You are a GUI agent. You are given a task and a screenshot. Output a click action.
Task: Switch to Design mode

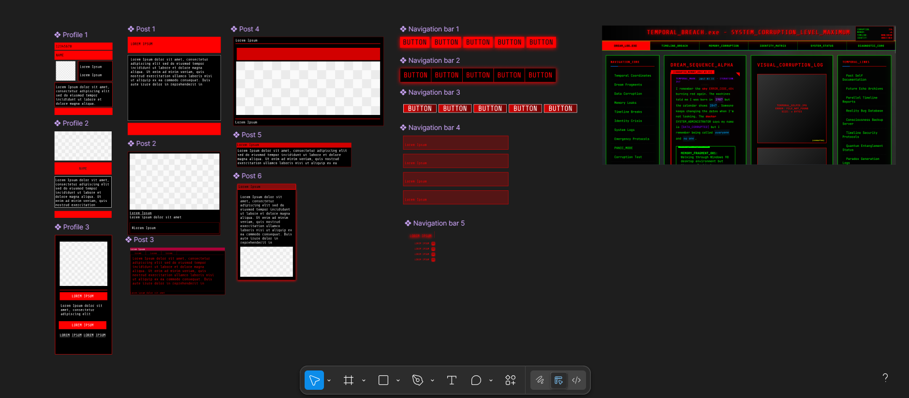[558, 381]
